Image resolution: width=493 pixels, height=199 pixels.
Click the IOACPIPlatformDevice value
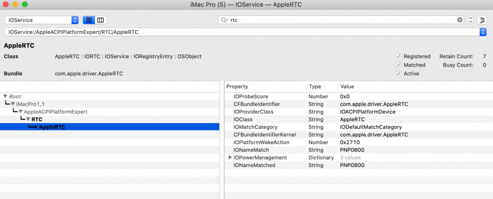pyautogui.click(x=368, y=112)
